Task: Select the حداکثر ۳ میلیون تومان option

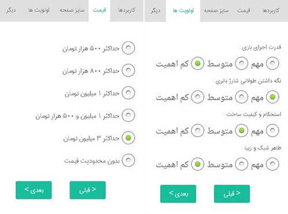Action: point(128,137)
